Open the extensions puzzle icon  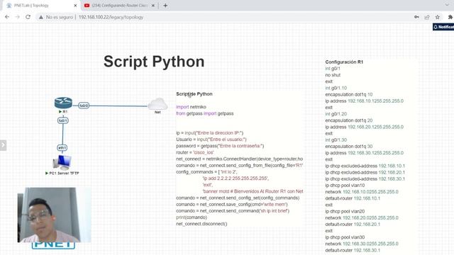pyautogui.click(x=450, y=17)
